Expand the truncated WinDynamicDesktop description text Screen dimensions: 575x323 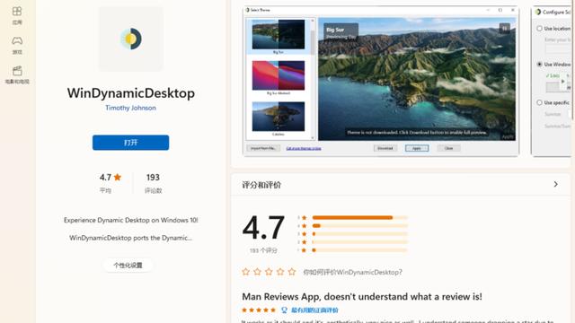click(130, 238)
